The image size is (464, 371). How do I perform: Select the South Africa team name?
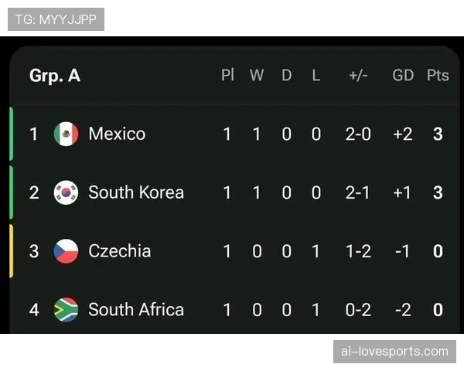pos(136,309)
